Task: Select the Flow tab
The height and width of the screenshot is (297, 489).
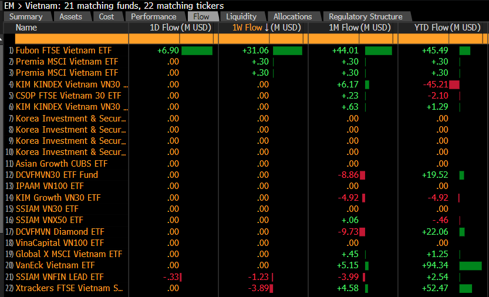Action: (x=201, y=17)
